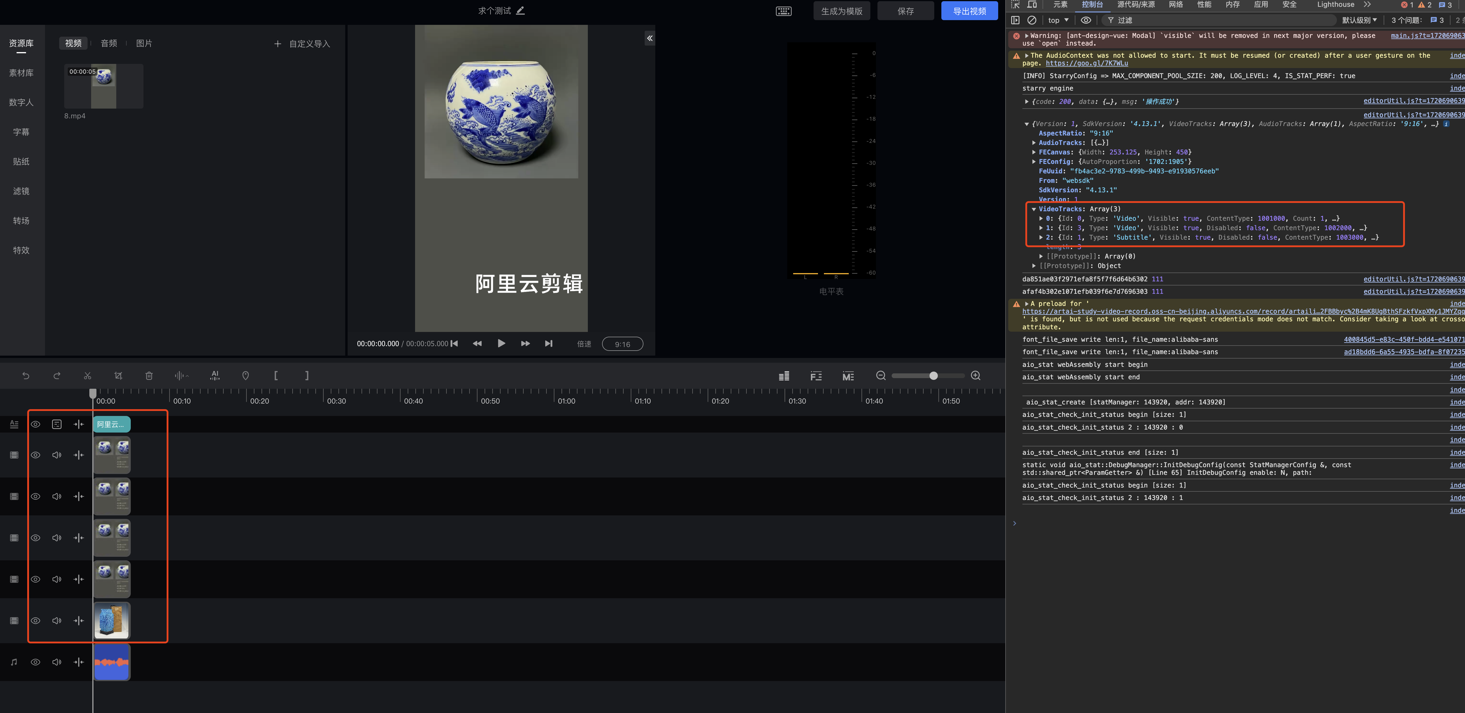The height and width of the screenshot is (713, 1465).
Task: Open the 字幕 sidebar section
Action: [21, 132]
